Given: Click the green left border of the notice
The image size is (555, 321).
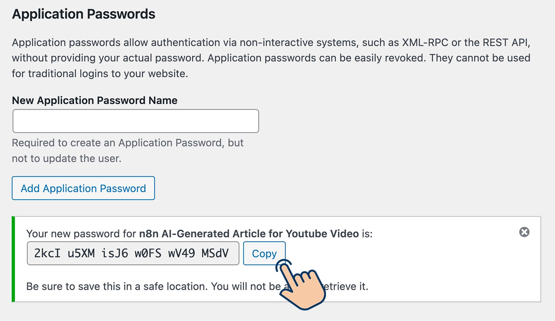Looking at the screenshot, I should tap(13, 259).
